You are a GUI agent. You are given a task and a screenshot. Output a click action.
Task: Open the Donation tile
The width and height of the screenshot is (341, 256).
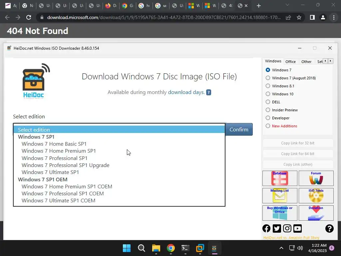316,213
